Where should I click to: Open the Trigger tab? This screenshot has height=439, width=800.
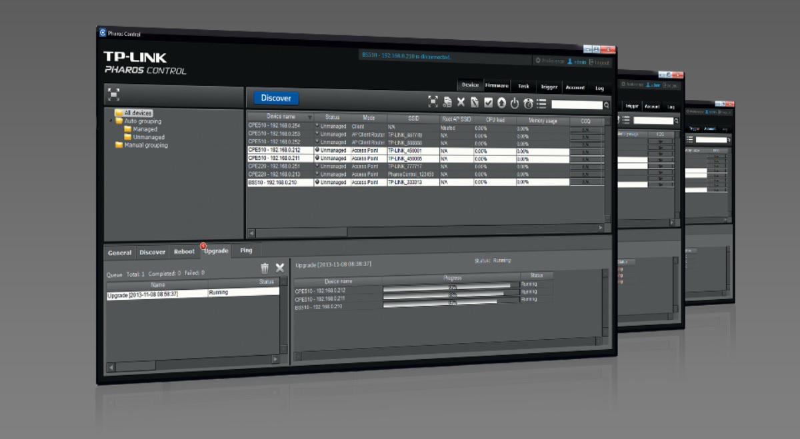click(x=549, y=87)
